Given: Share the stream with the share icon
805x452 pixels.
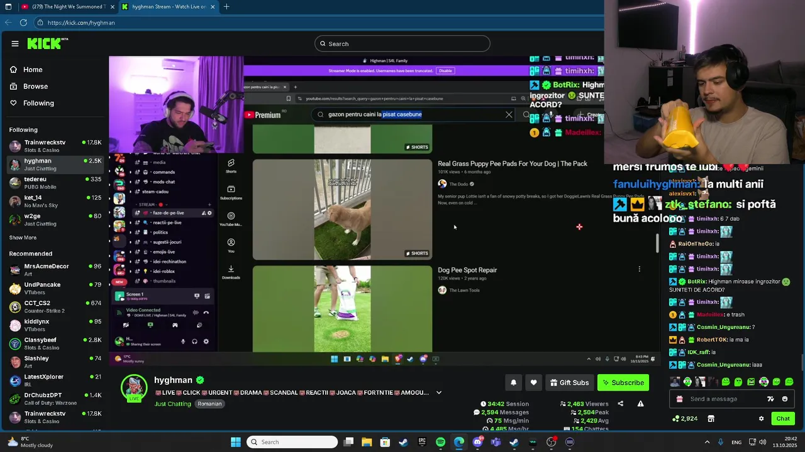Looking at the screenshot, I should click(x=620, y=404).
